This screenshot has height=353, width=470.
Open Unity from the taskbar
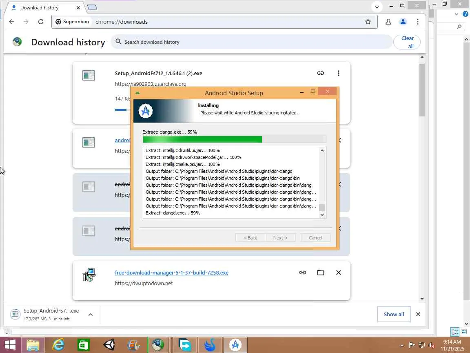[109, 345]
